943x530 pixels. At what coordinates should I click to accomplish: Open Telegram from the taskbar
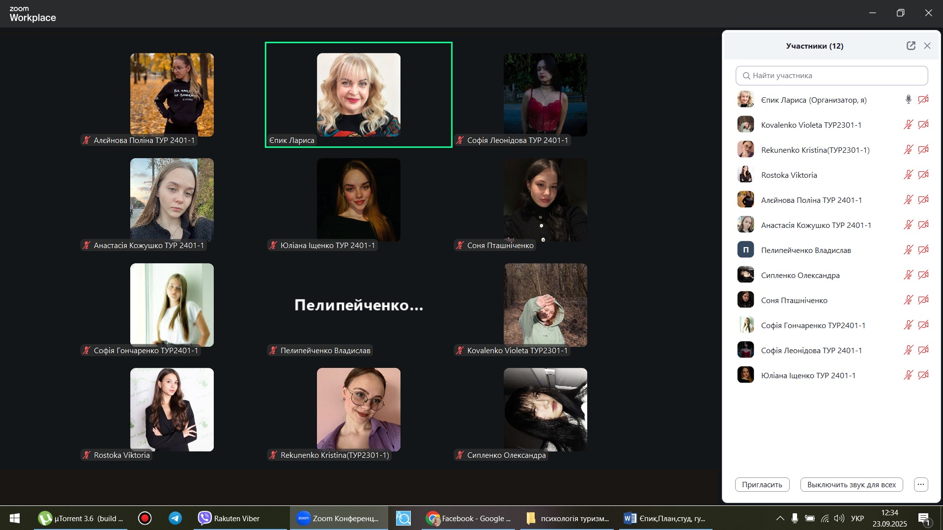click(x=175, y=518)
